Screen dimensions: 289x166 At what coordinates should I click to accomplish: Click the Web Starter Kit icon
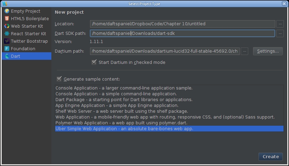pyautogui.click(x=7, y=26)
